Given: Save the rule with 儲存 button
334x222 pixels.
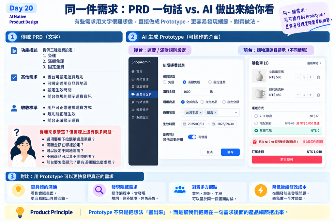Looking at the screenshot, I should tap(230, 152).
